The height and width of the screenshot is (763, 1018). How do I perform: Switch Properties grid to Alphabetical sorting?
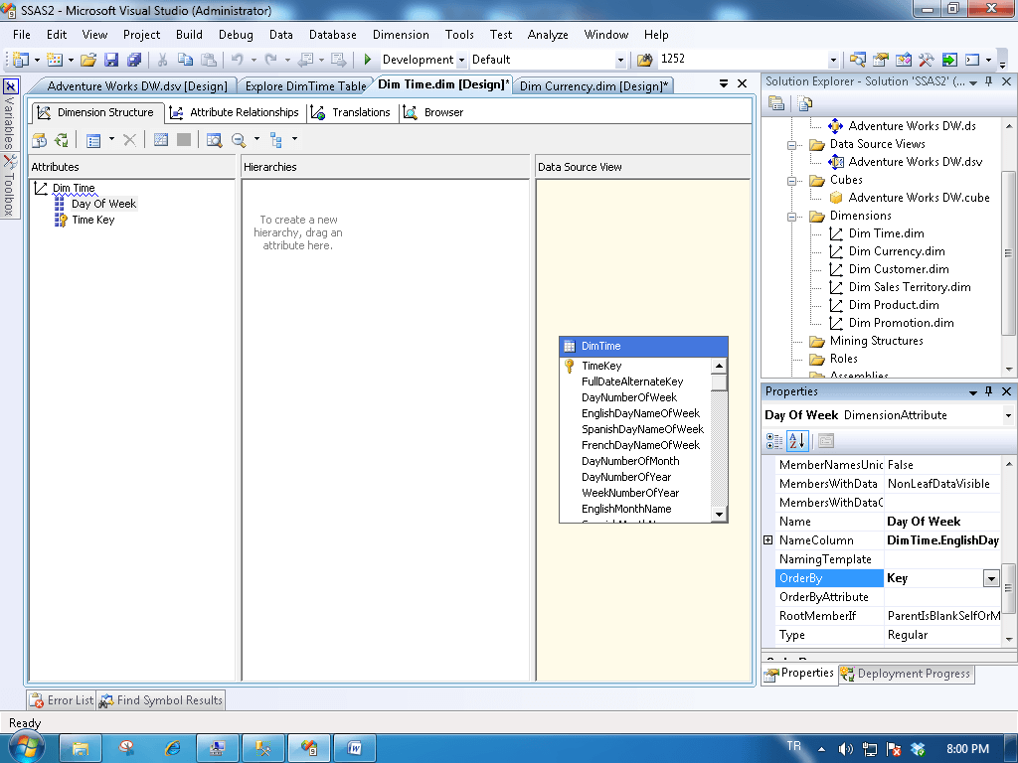(797, 441)
